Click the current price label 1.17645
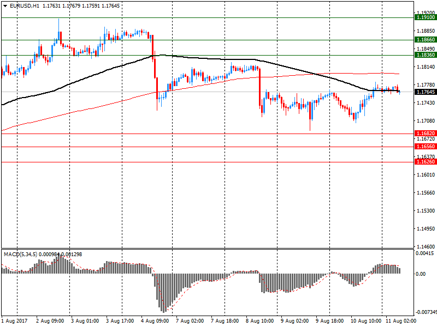 (426, 92)
